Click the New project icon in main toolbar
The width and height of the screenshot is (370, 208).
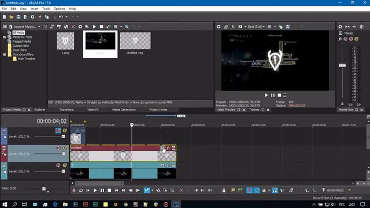tap(4, 17)
